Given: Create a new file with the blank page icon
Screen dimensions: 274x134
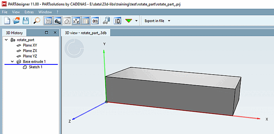Looking at the screenshot, I should (x=7, y=21).
